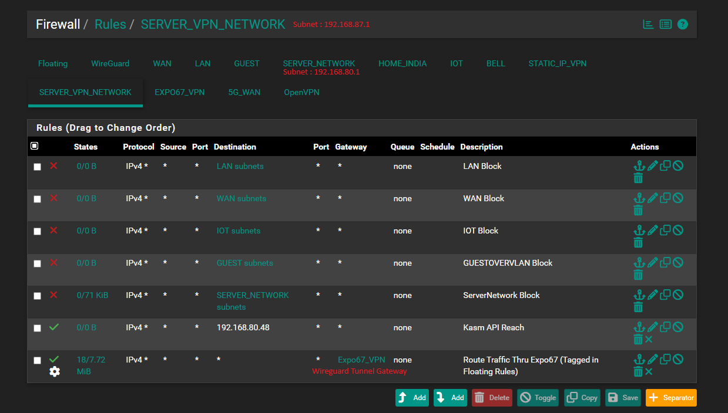Switch to the EXPO67_VPN tab
Viewport: 728px width, 413px height.
(180, 92)
